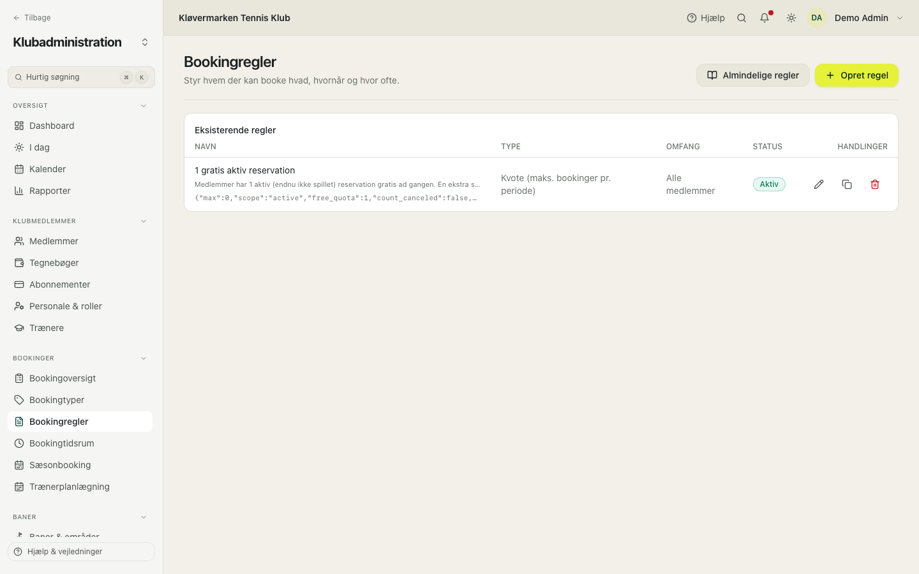The image size is (919, 574).
Task: Open Rapporter in the sidebar
Action: click(80, 191)
